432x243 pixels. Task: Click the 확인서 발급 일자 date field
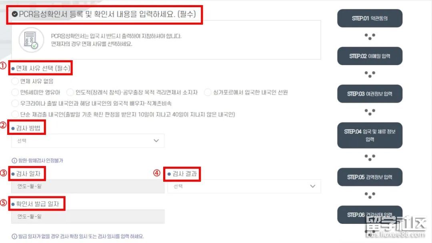[88, 216]
